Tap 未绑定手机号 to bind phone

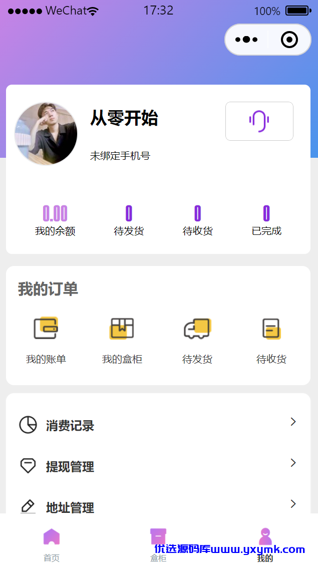[x=120, y=156]
